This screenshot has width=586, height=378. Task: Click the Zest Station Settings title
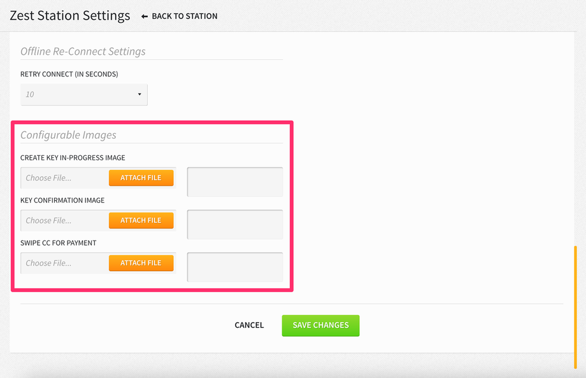(70, 16)
